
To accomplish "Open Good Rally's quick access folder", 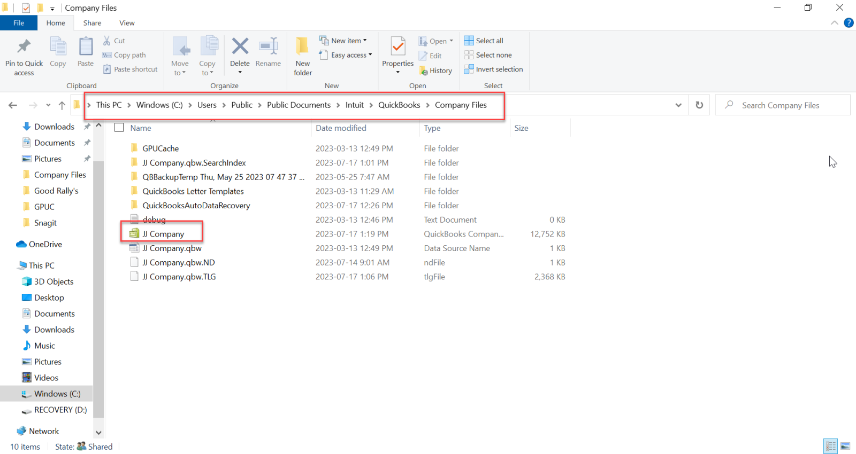I will click(x=50, y=191).
